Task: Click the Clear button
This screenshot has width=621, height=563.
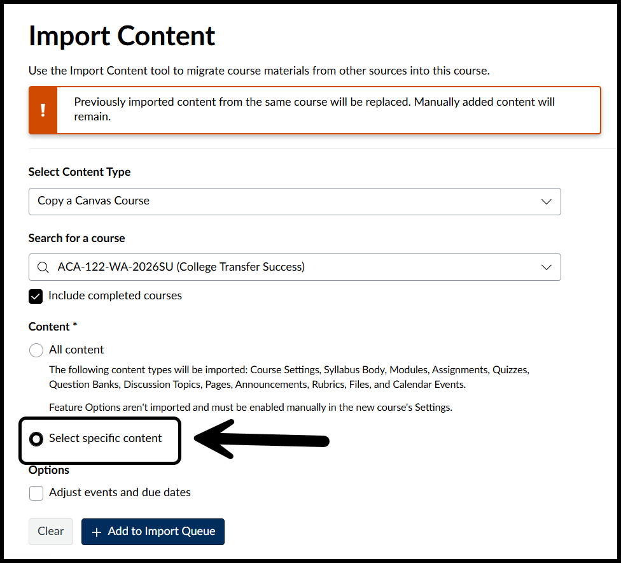Action: coord(50,531)
